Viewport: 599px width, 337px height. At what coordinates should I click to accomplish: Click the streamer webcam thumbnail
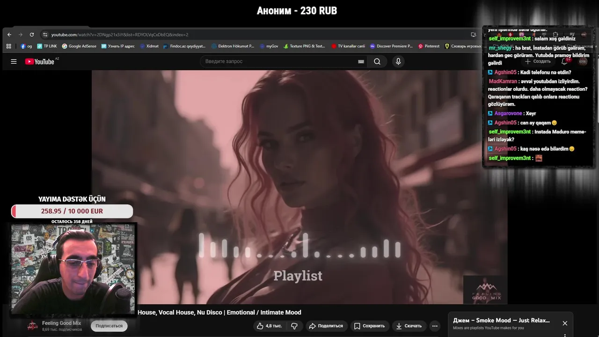pos(73,269)
